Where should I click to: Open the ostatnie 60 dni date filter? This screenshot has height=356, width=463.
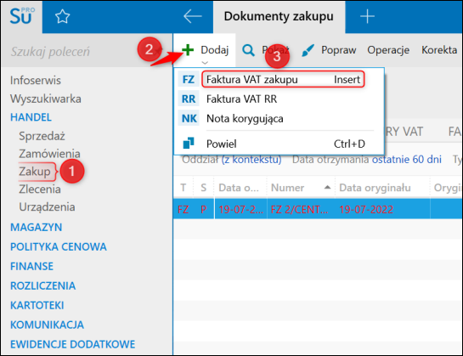click(x=406, y=159)
